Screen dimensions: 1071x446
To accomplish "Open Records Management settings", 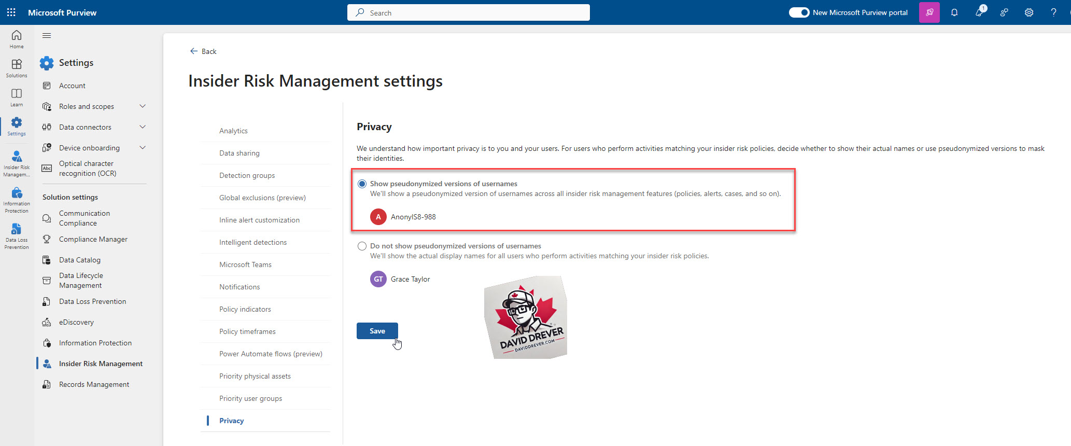I will (93, 384).
